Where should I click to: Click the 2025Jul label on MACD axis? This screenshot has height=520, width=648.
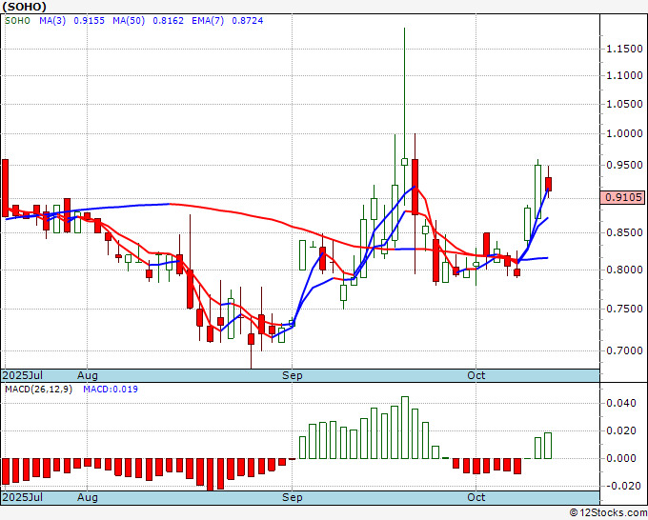tap(23, 497)
